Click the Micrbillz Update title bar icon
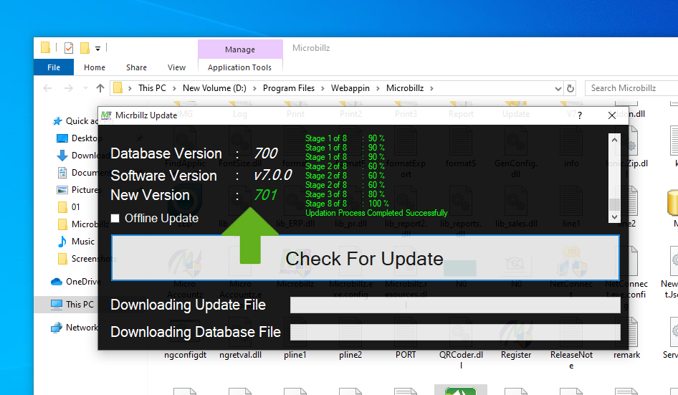This screenshot has width=678, height=395. click(106, 115)
